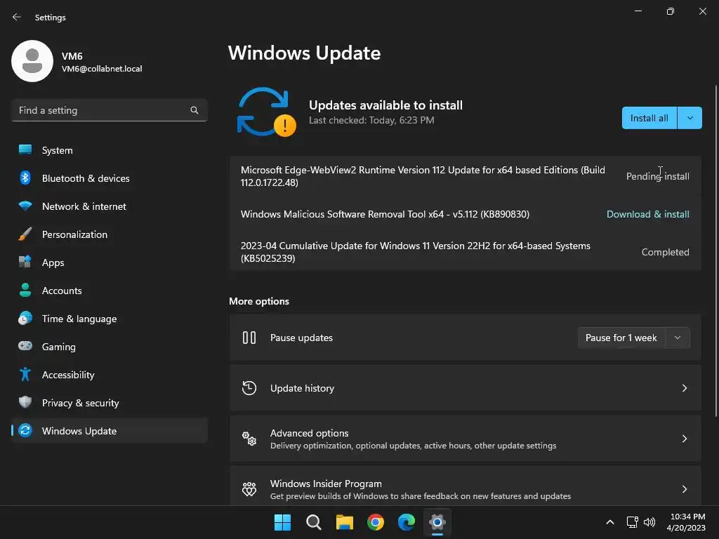719x539 pixels.
Task: Click the Last checked: Today, 6:23 PM text
Action: click(371, 120)
